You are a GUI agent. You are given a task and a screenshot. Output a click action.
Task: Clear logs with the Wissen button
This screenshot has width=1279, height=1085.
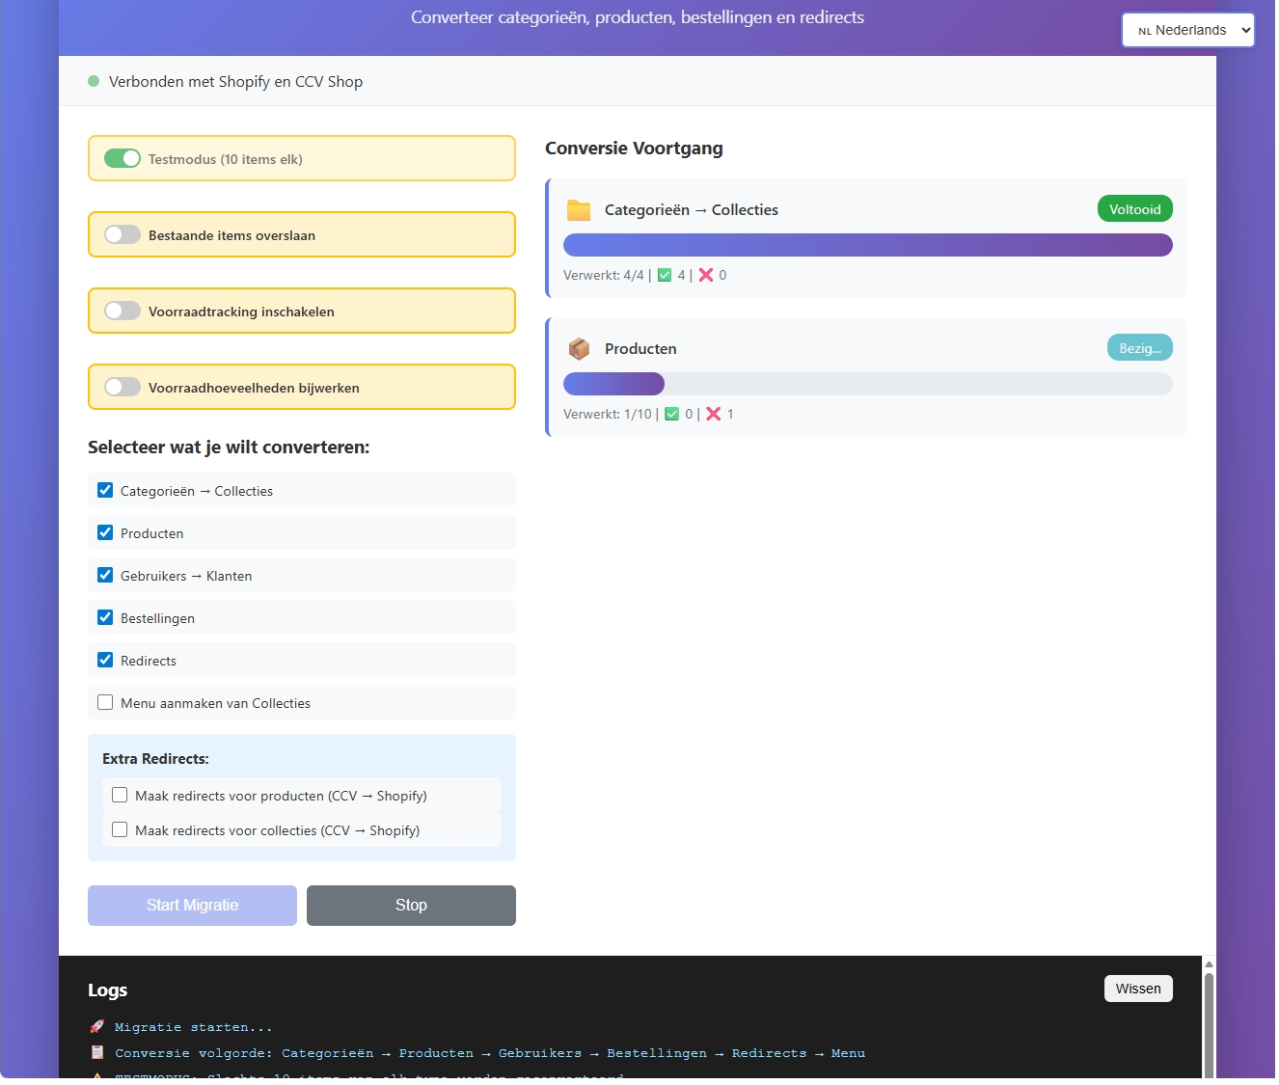pyautogui.click(x=1138, y=989)
